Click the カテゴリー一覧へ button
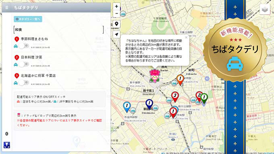This screenshot has width=274, height=154. pyautogui.click(x=28, y=19)
